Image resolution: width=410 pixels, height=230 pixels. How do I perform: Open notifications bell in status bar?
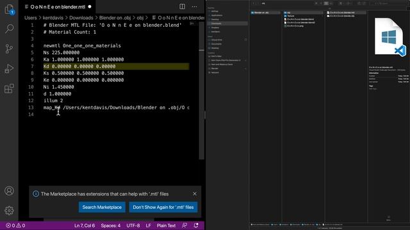click(196, 226)
